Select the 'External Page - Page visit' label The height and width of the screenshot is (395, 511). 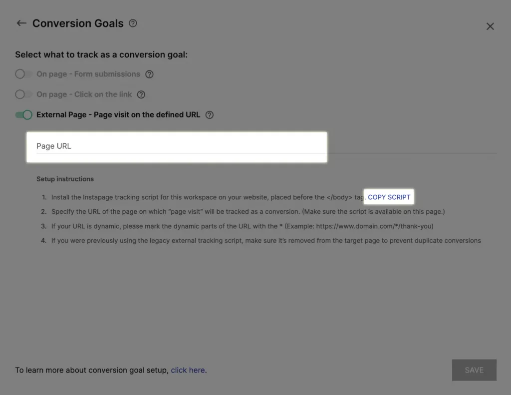pos(118,115)
